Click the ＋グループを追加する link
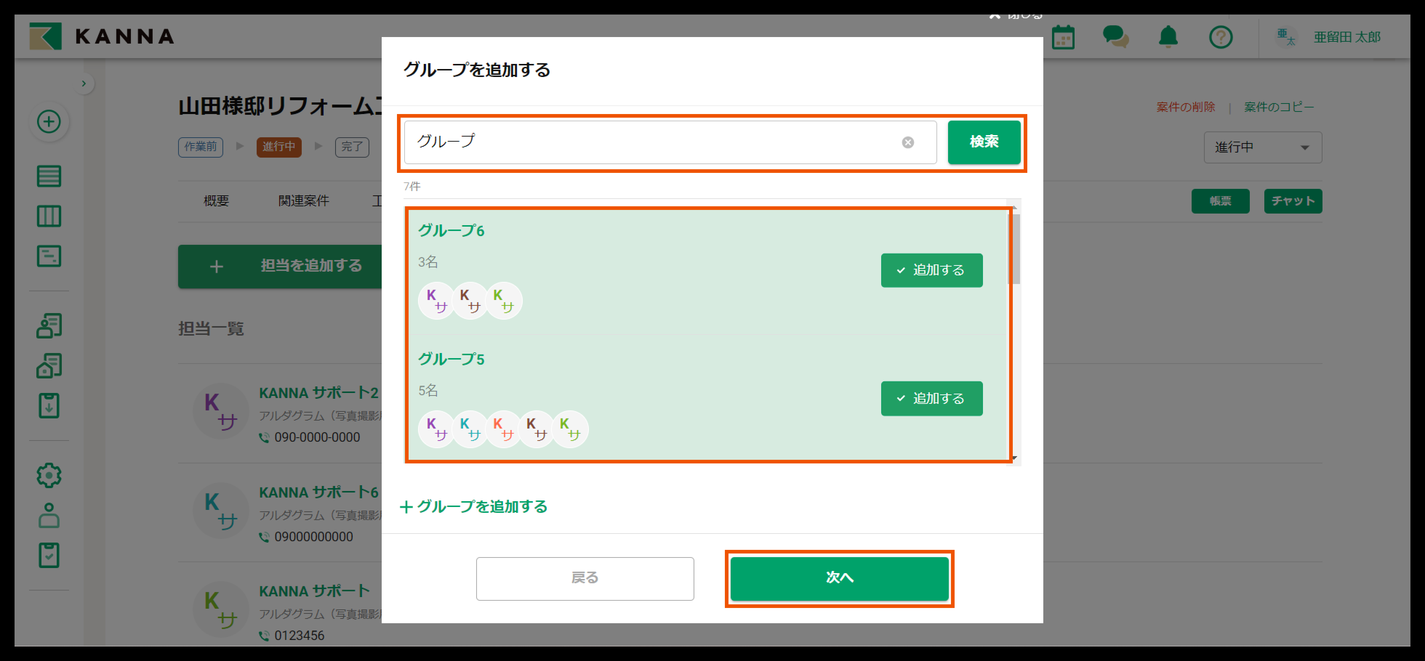This screenshot has height=661, width=1425. coord(474,507)
